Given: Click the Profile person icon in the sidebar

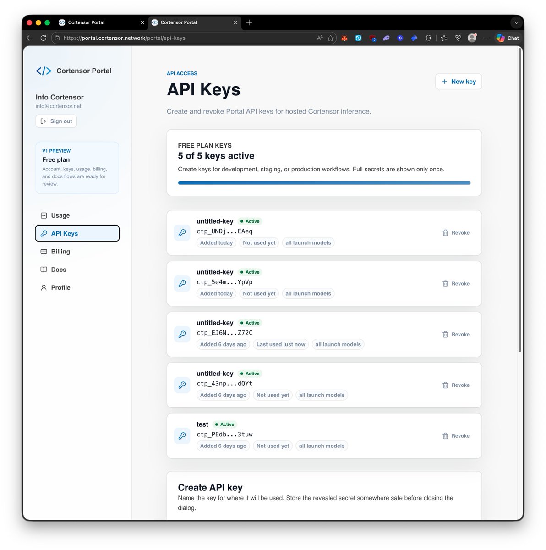Looking at the screenshot, I should (x=44, y=287).
